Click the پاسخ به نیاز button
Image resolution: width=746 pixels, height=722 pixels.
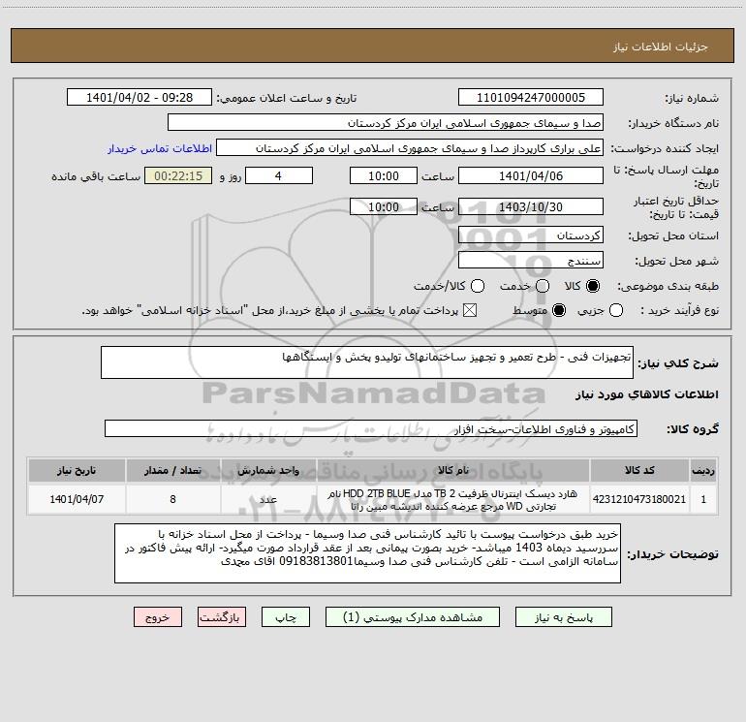[x=564, y=617]
